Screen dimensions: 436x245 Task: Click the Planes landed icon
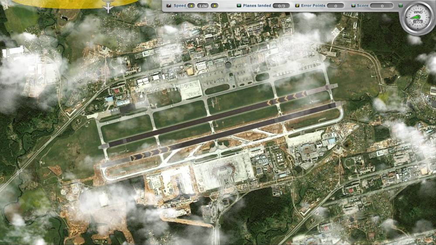(x=239, y=6)
